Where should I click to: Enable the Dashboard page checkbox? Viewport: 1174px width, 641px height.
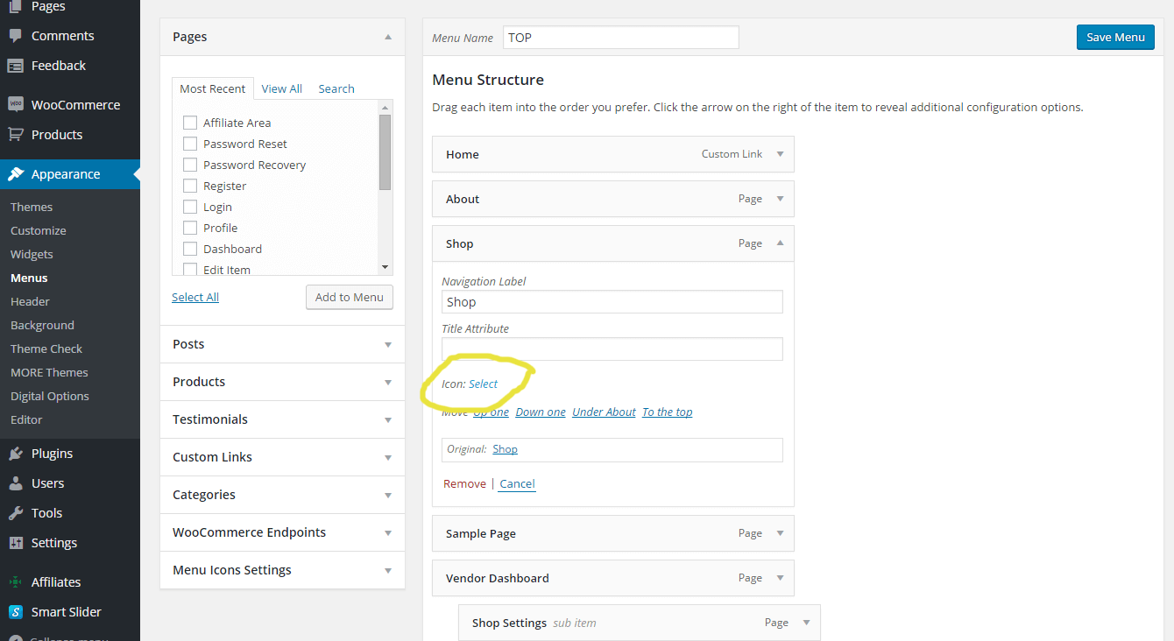tap(189, 249)
